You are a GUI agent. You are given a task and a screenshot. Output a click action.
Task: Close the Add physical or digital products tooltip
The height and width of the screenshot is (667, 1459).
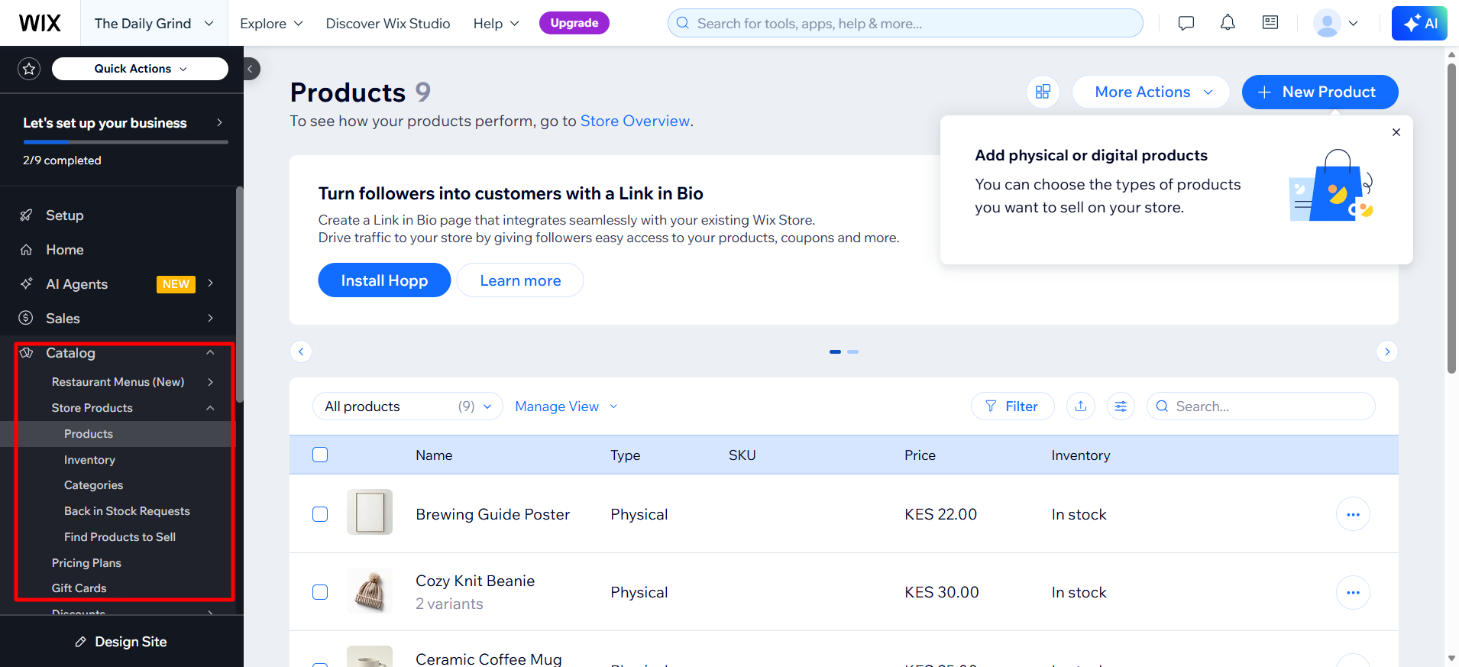(x=1396, y=132)
